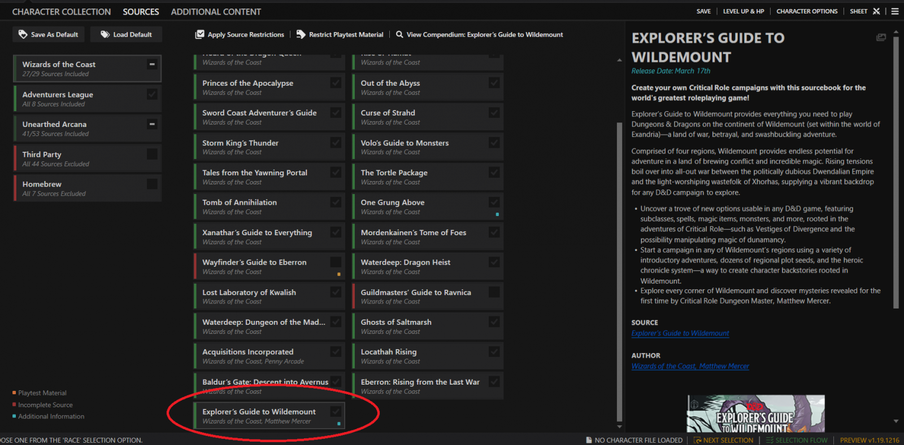Open the Explorer's Guide to Wildemount source link
904x445 pixels.
(x=680, y=333)
